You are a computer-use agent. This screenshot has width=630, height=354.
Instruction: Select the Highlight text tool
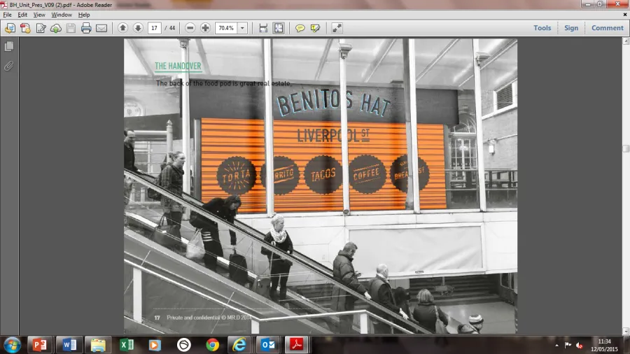pyautogui.click(x=315, y=28)
